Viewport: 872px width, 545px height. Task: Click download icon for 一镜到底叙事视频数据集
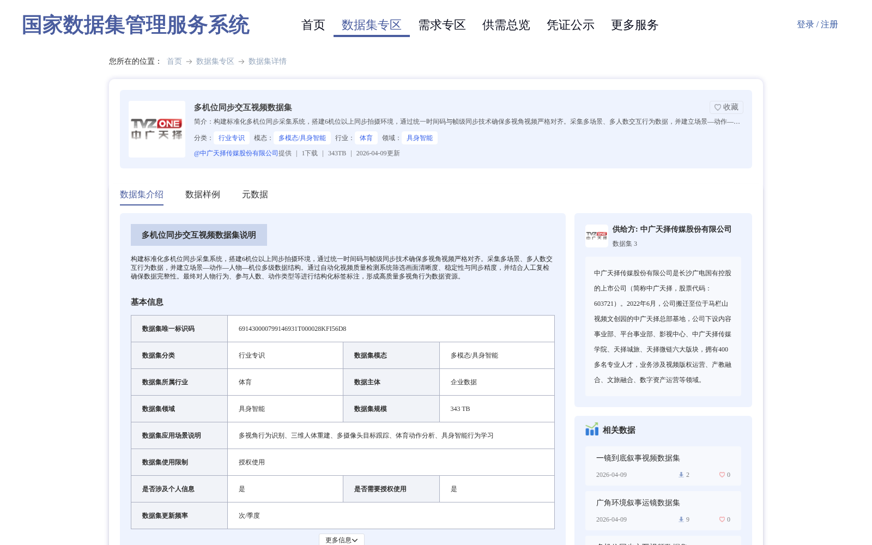point(681,475)
